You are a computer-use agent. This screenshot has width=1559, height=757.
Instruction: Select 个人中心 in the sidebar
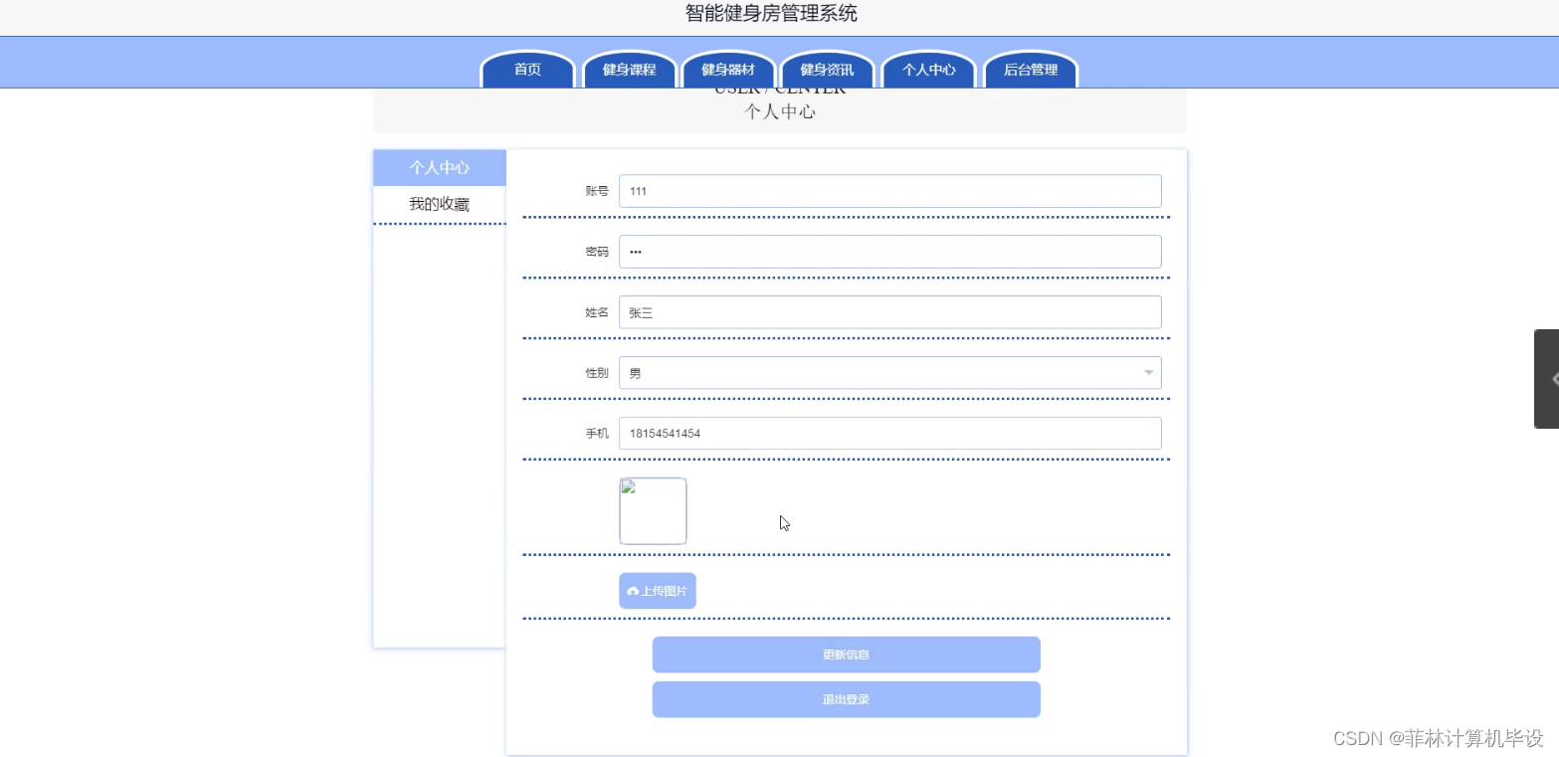coord(439,167)
